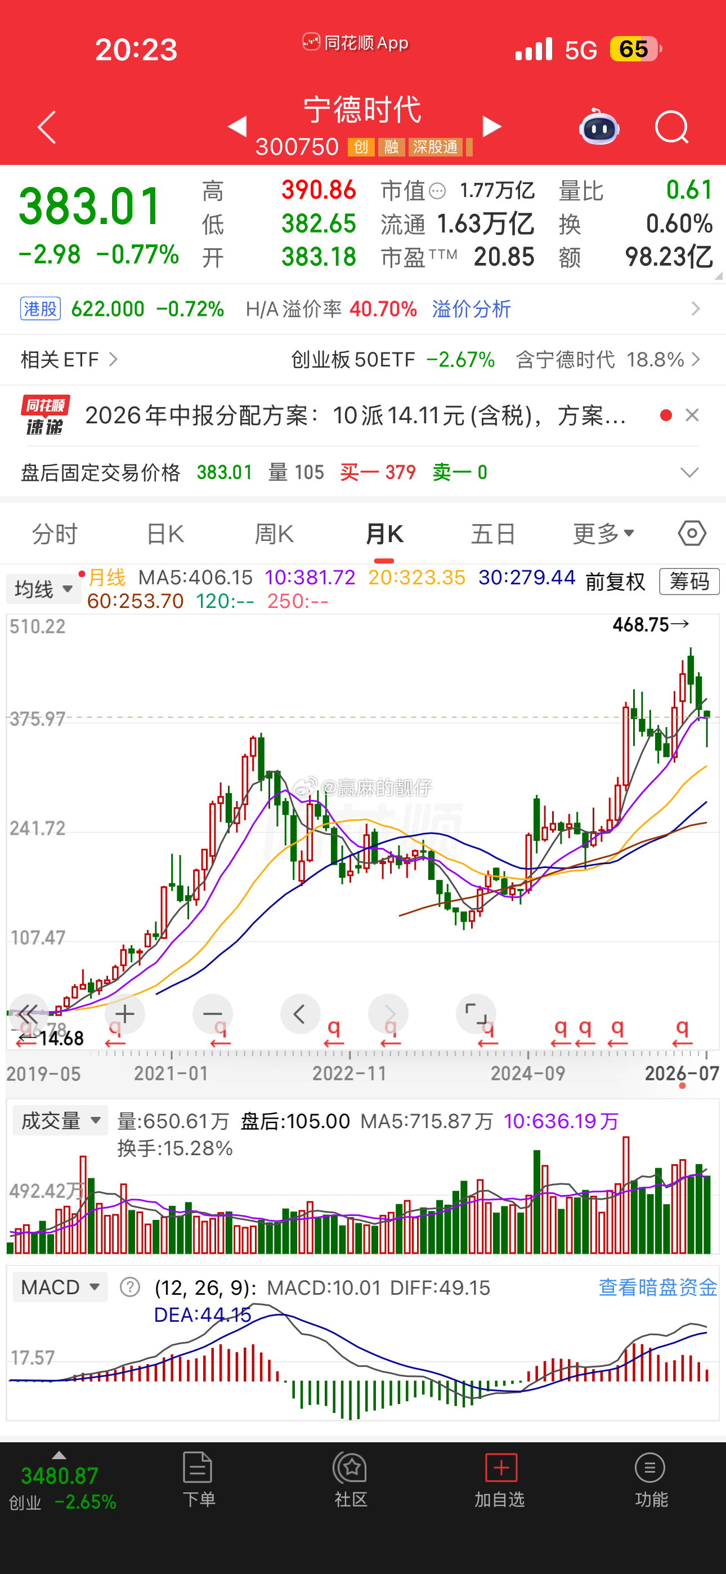This screenshot has width=726, height=1574.
Task: Switch to 周K chart tab
Action: point(274,534)
